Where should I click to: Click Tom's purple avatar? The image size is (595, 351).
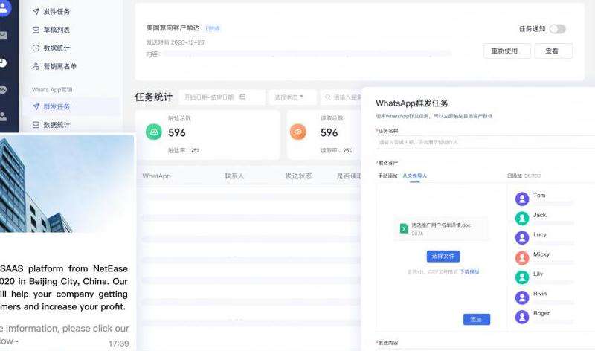[x=522, y=199]
